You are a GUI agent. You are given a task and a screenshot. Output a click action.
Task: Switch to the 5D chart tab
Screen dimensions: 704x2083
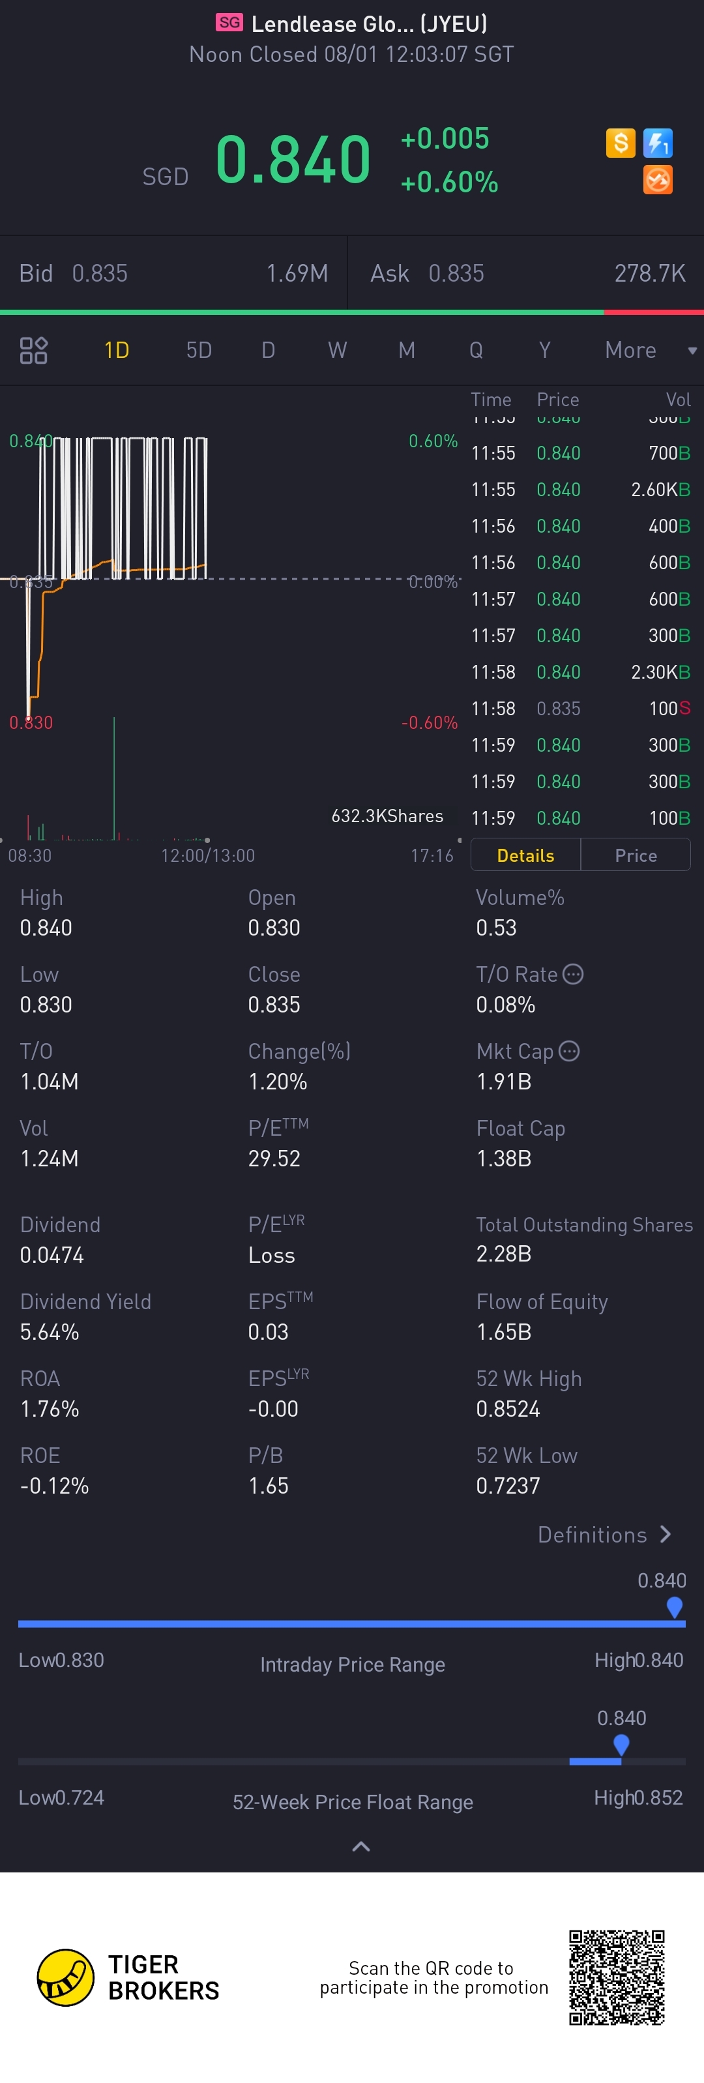point(199,350)
